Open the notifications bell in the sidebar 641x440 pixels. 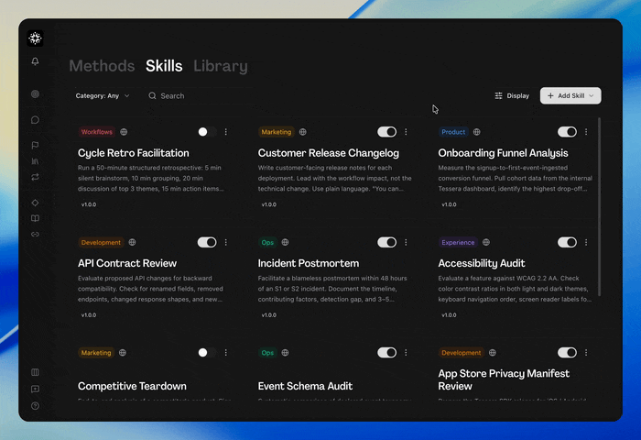tap(35, 61)
